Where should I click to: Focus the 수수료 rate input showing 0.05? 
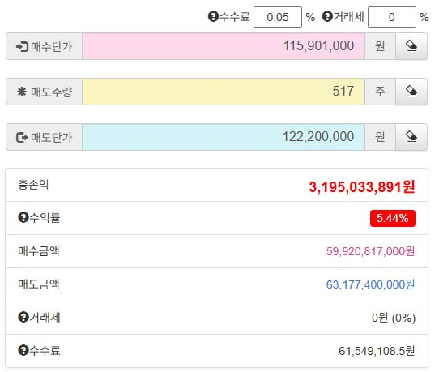pos(278,17)
